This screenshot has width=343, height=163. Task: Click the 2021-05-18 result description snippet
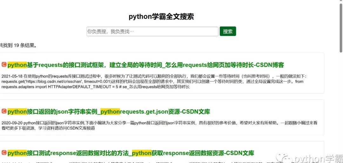154,82
